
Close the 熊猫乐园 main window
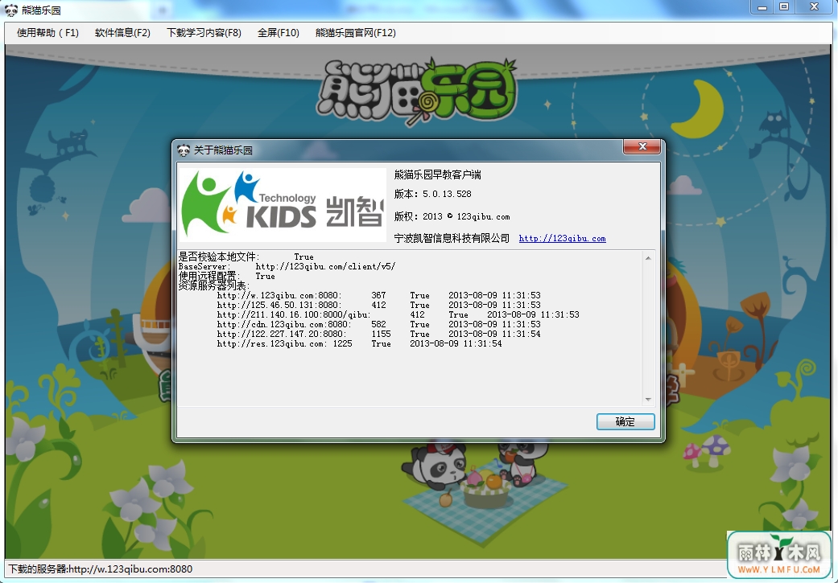(814, 7)
